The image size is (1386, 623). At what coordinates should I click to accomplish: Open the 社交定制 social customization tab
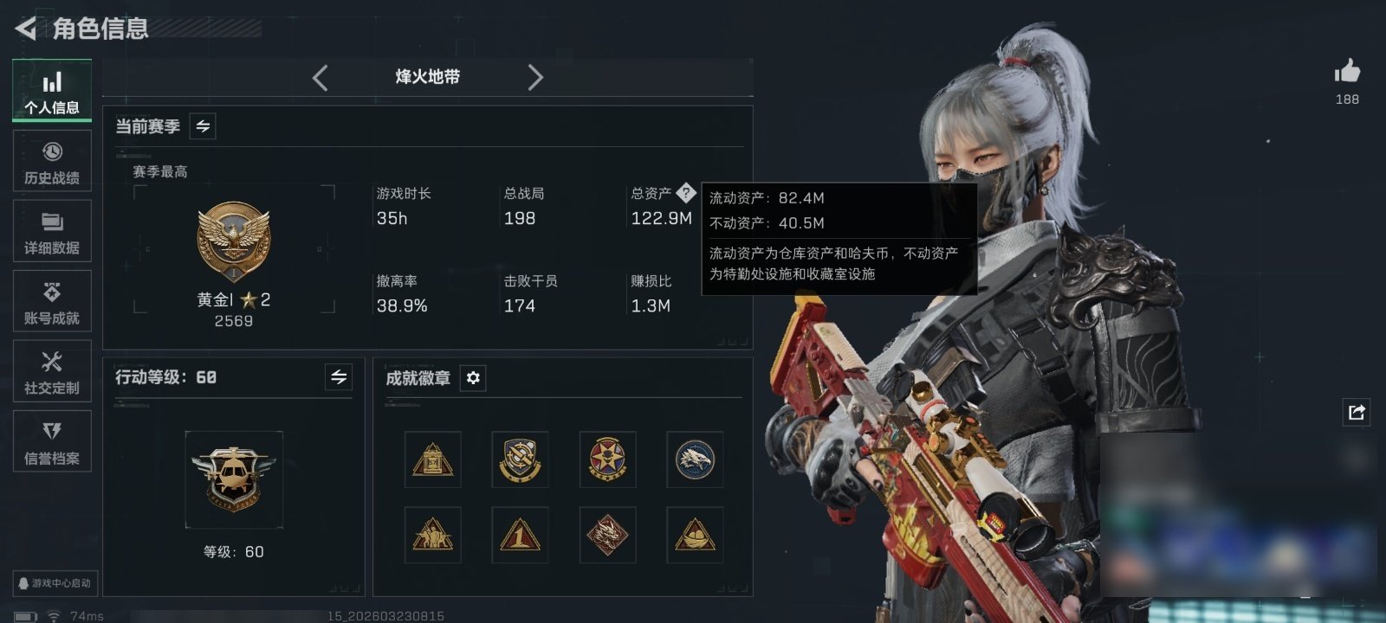(x=52, y=371)
